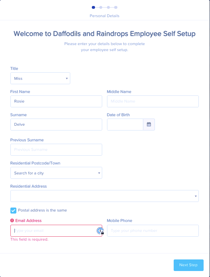The width and height of the screenshot is (210, 277).
Task: Click the Date of Birth text field
Action: [125, 125]
